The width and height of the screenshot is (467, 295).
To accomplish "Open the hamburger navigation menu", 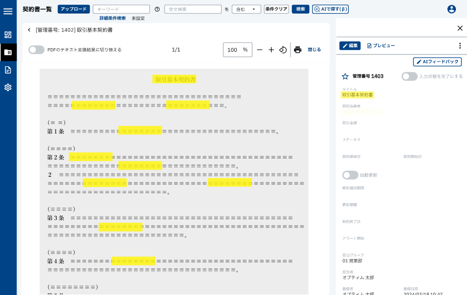I will coord(8,11).
